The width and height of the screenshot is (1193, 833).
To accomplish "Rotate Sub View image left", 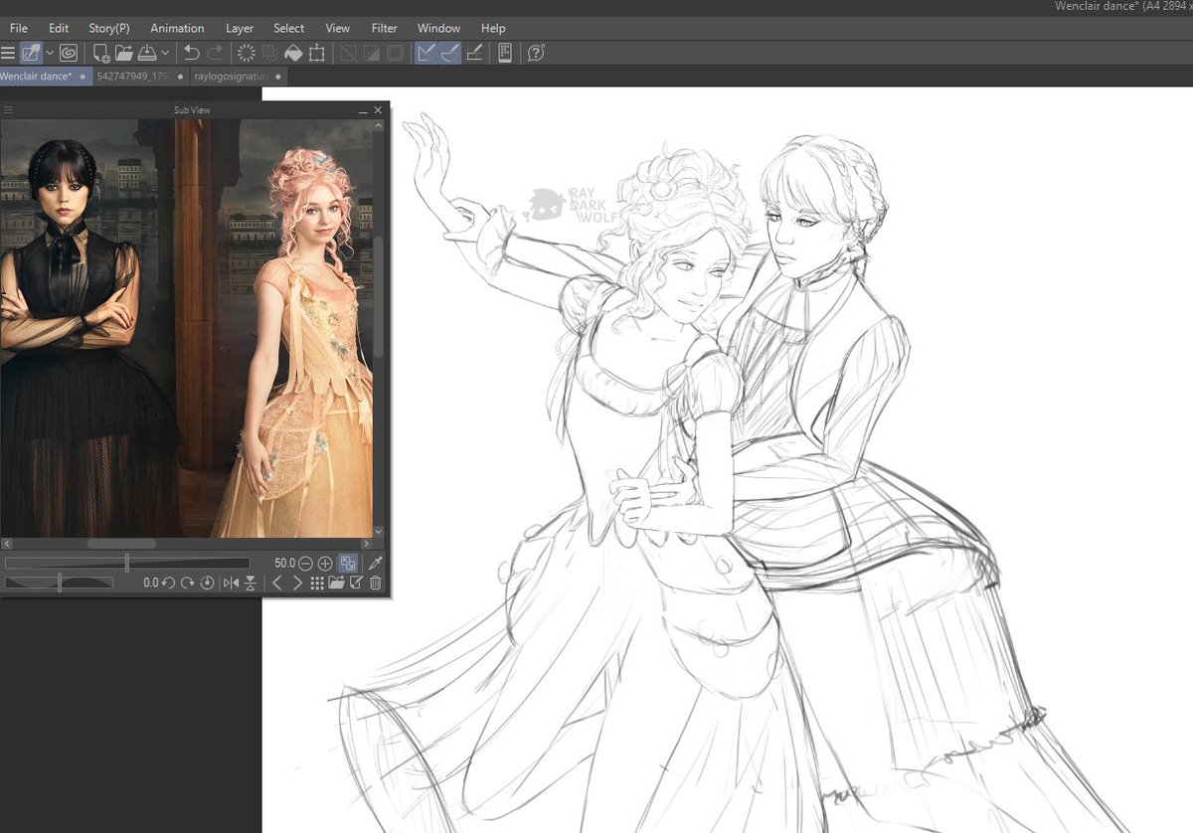I will [168, 583].
